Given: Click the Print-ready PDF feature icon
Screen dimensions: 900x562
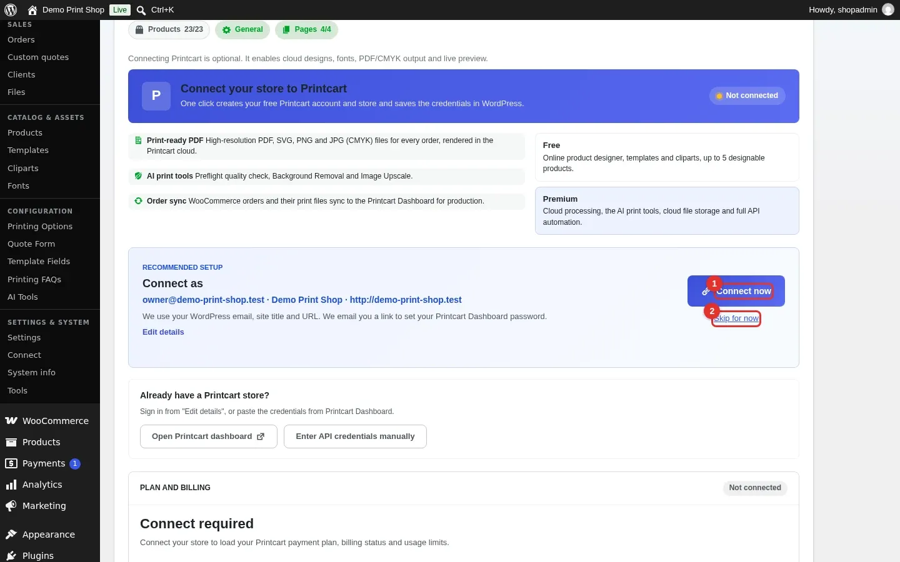Looking at the screenshot, I should point(138,140).
